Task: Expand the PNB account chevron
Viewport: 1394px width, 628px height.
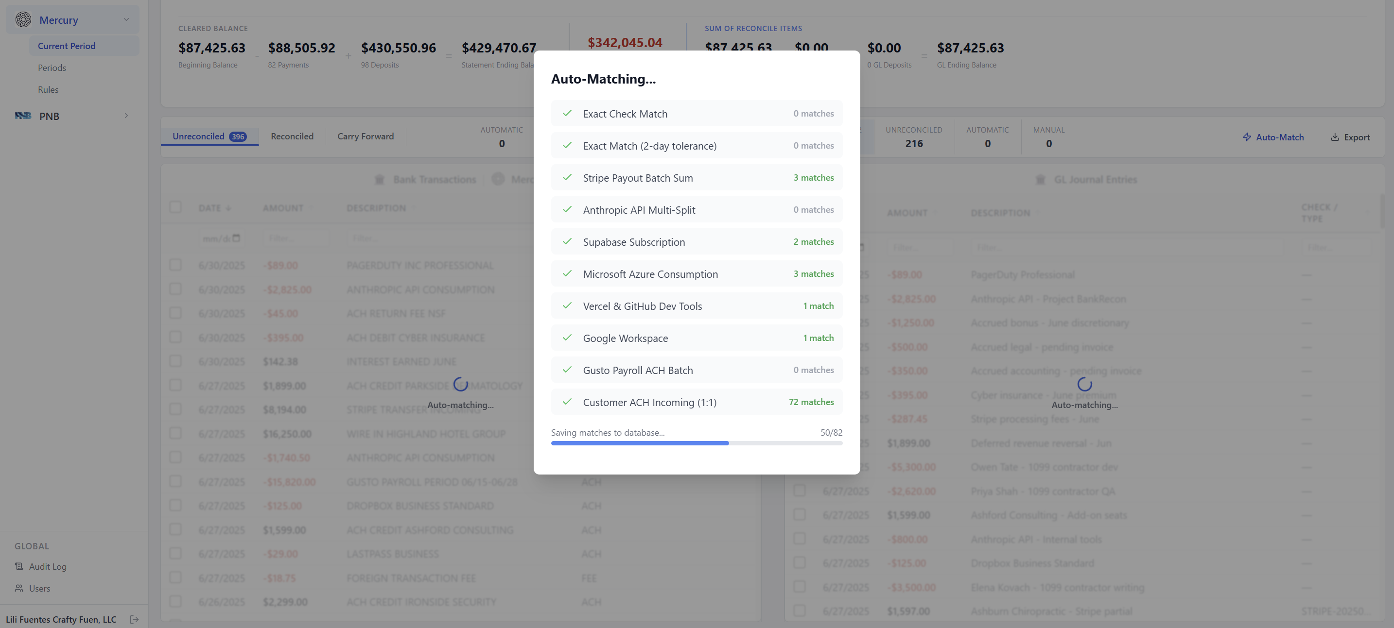Action: click(126, 116)
